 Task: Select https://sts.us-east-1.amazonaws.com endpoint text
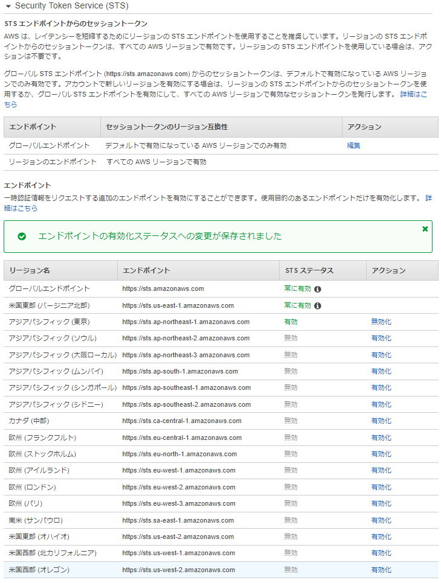178,305
